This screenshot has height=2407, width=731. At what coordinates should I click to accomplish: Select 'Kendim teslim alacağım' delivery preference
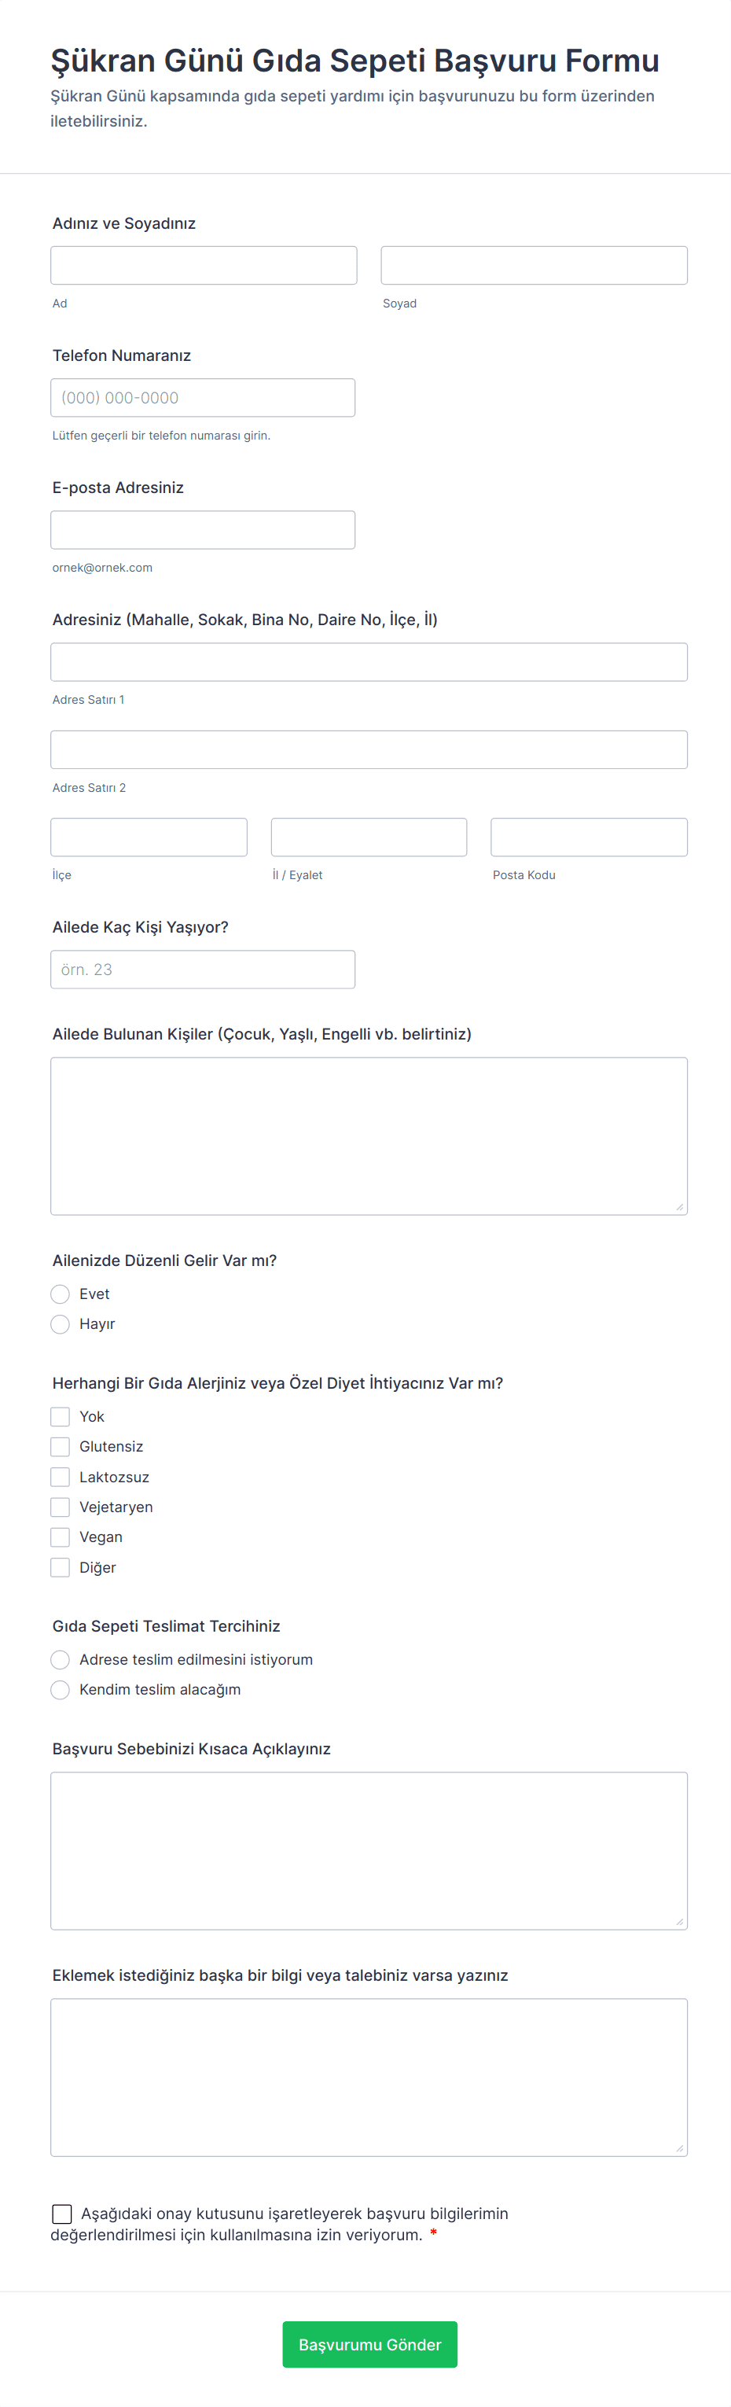60,1689
